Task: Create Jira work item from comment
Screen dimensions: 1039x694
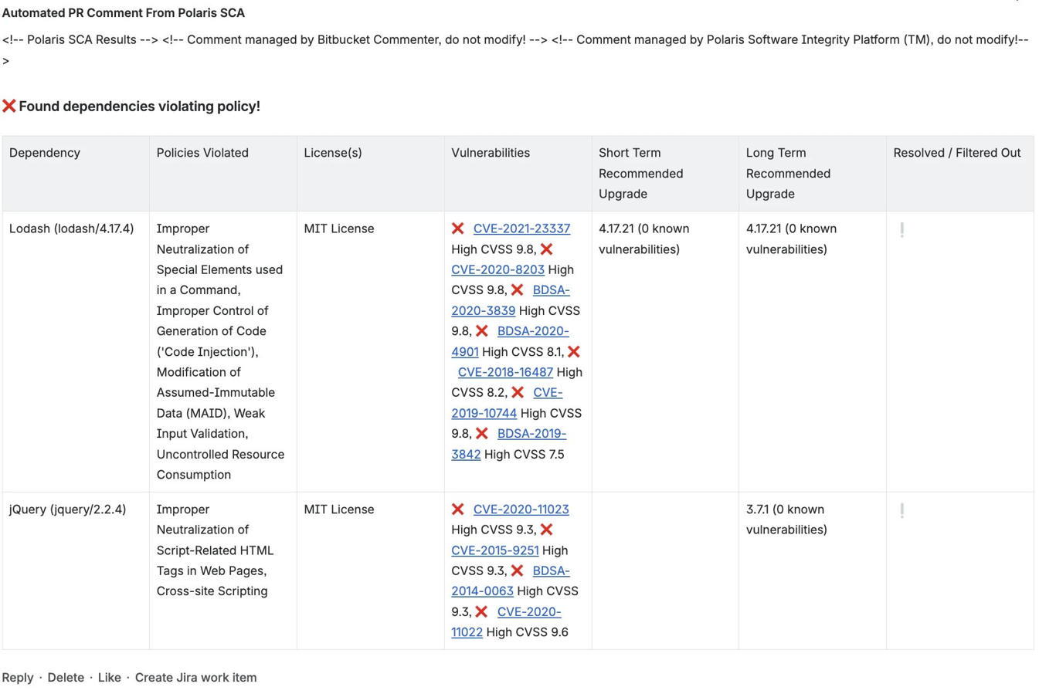Action: [x=195, y=677]
